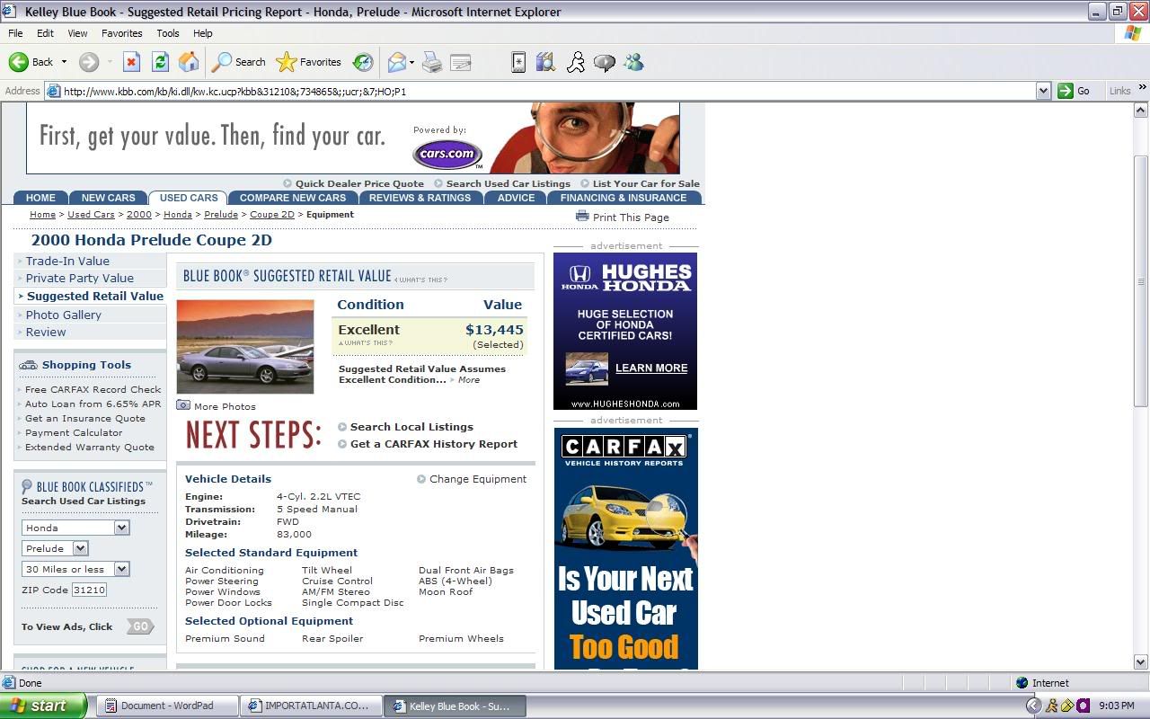Open the Prelude model dropdown
This screenshot has width=1150, height=719.
point(80,548)
